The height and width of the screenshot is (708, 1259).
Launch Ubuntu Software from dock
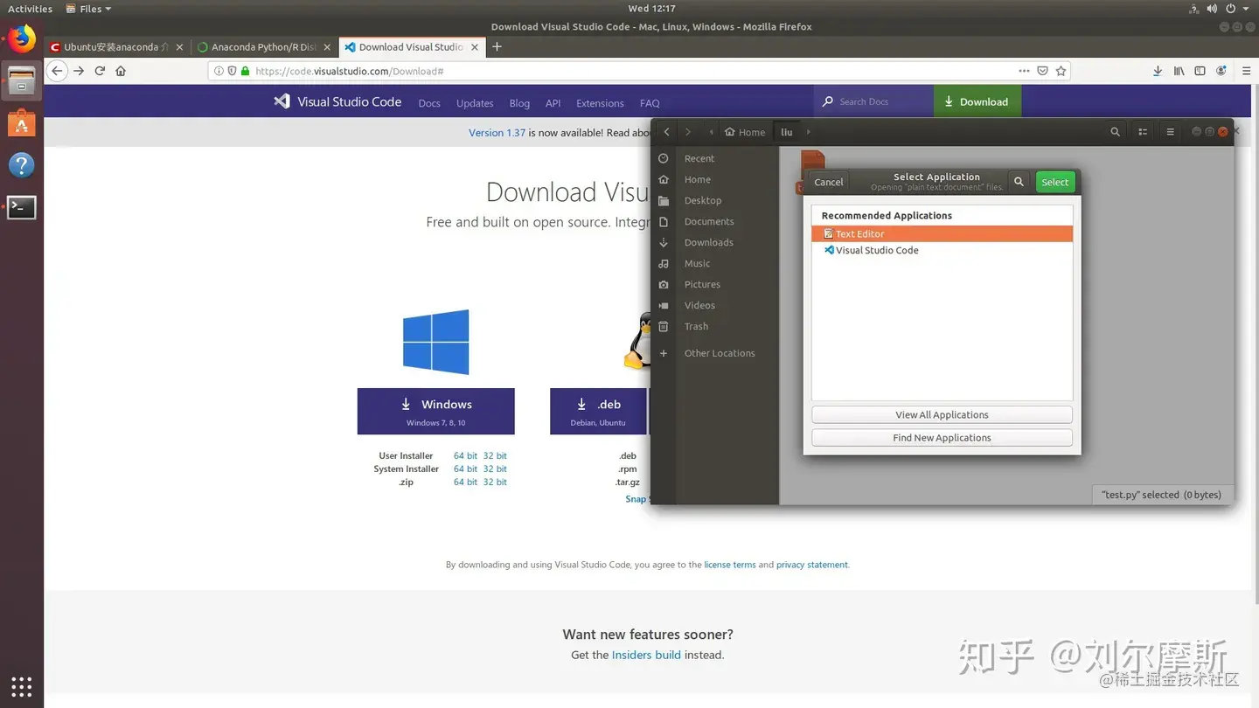point(22,123)
